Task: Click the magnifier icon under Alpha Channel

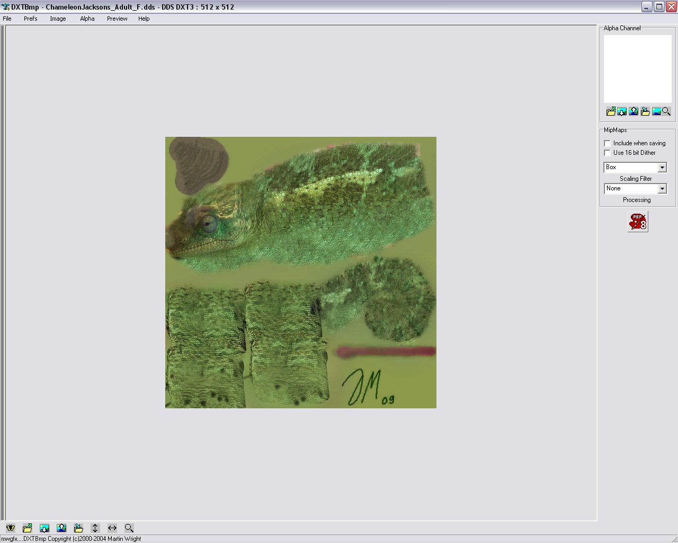Action: [x=666, y=111]
